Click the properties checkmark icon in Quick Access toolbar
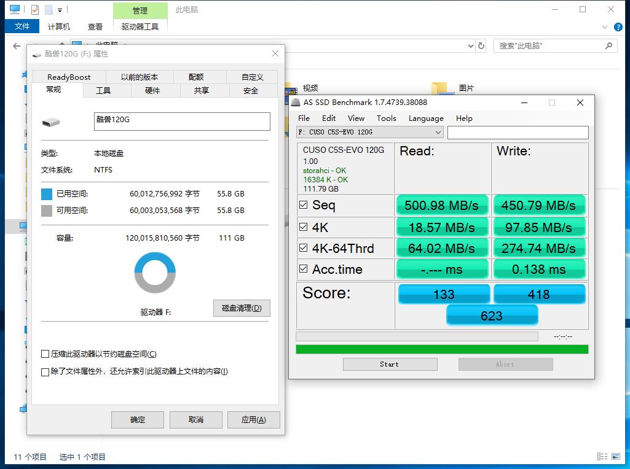 coord(34,9)
